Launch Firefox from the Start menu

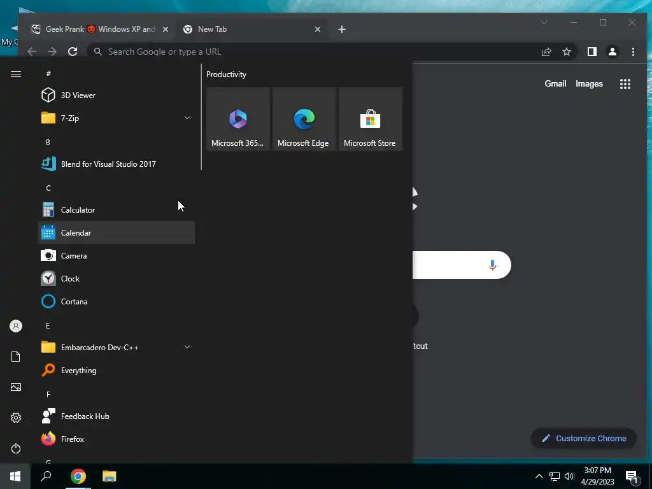[x=117, y=439]
